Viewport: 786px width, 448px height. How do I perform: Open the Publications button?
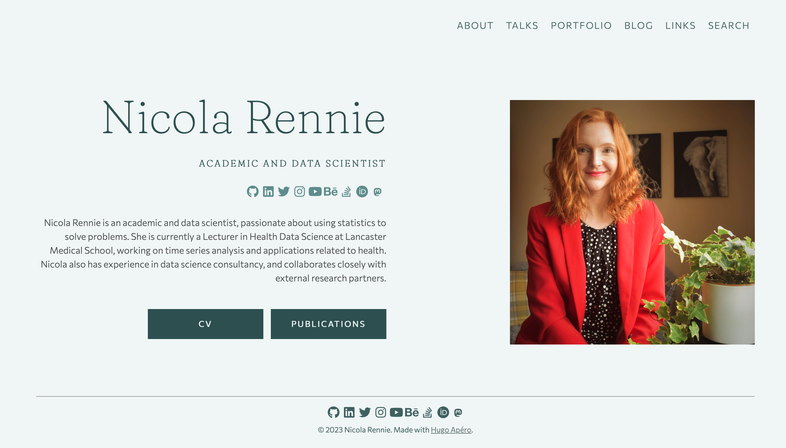(x=328, y=324)
